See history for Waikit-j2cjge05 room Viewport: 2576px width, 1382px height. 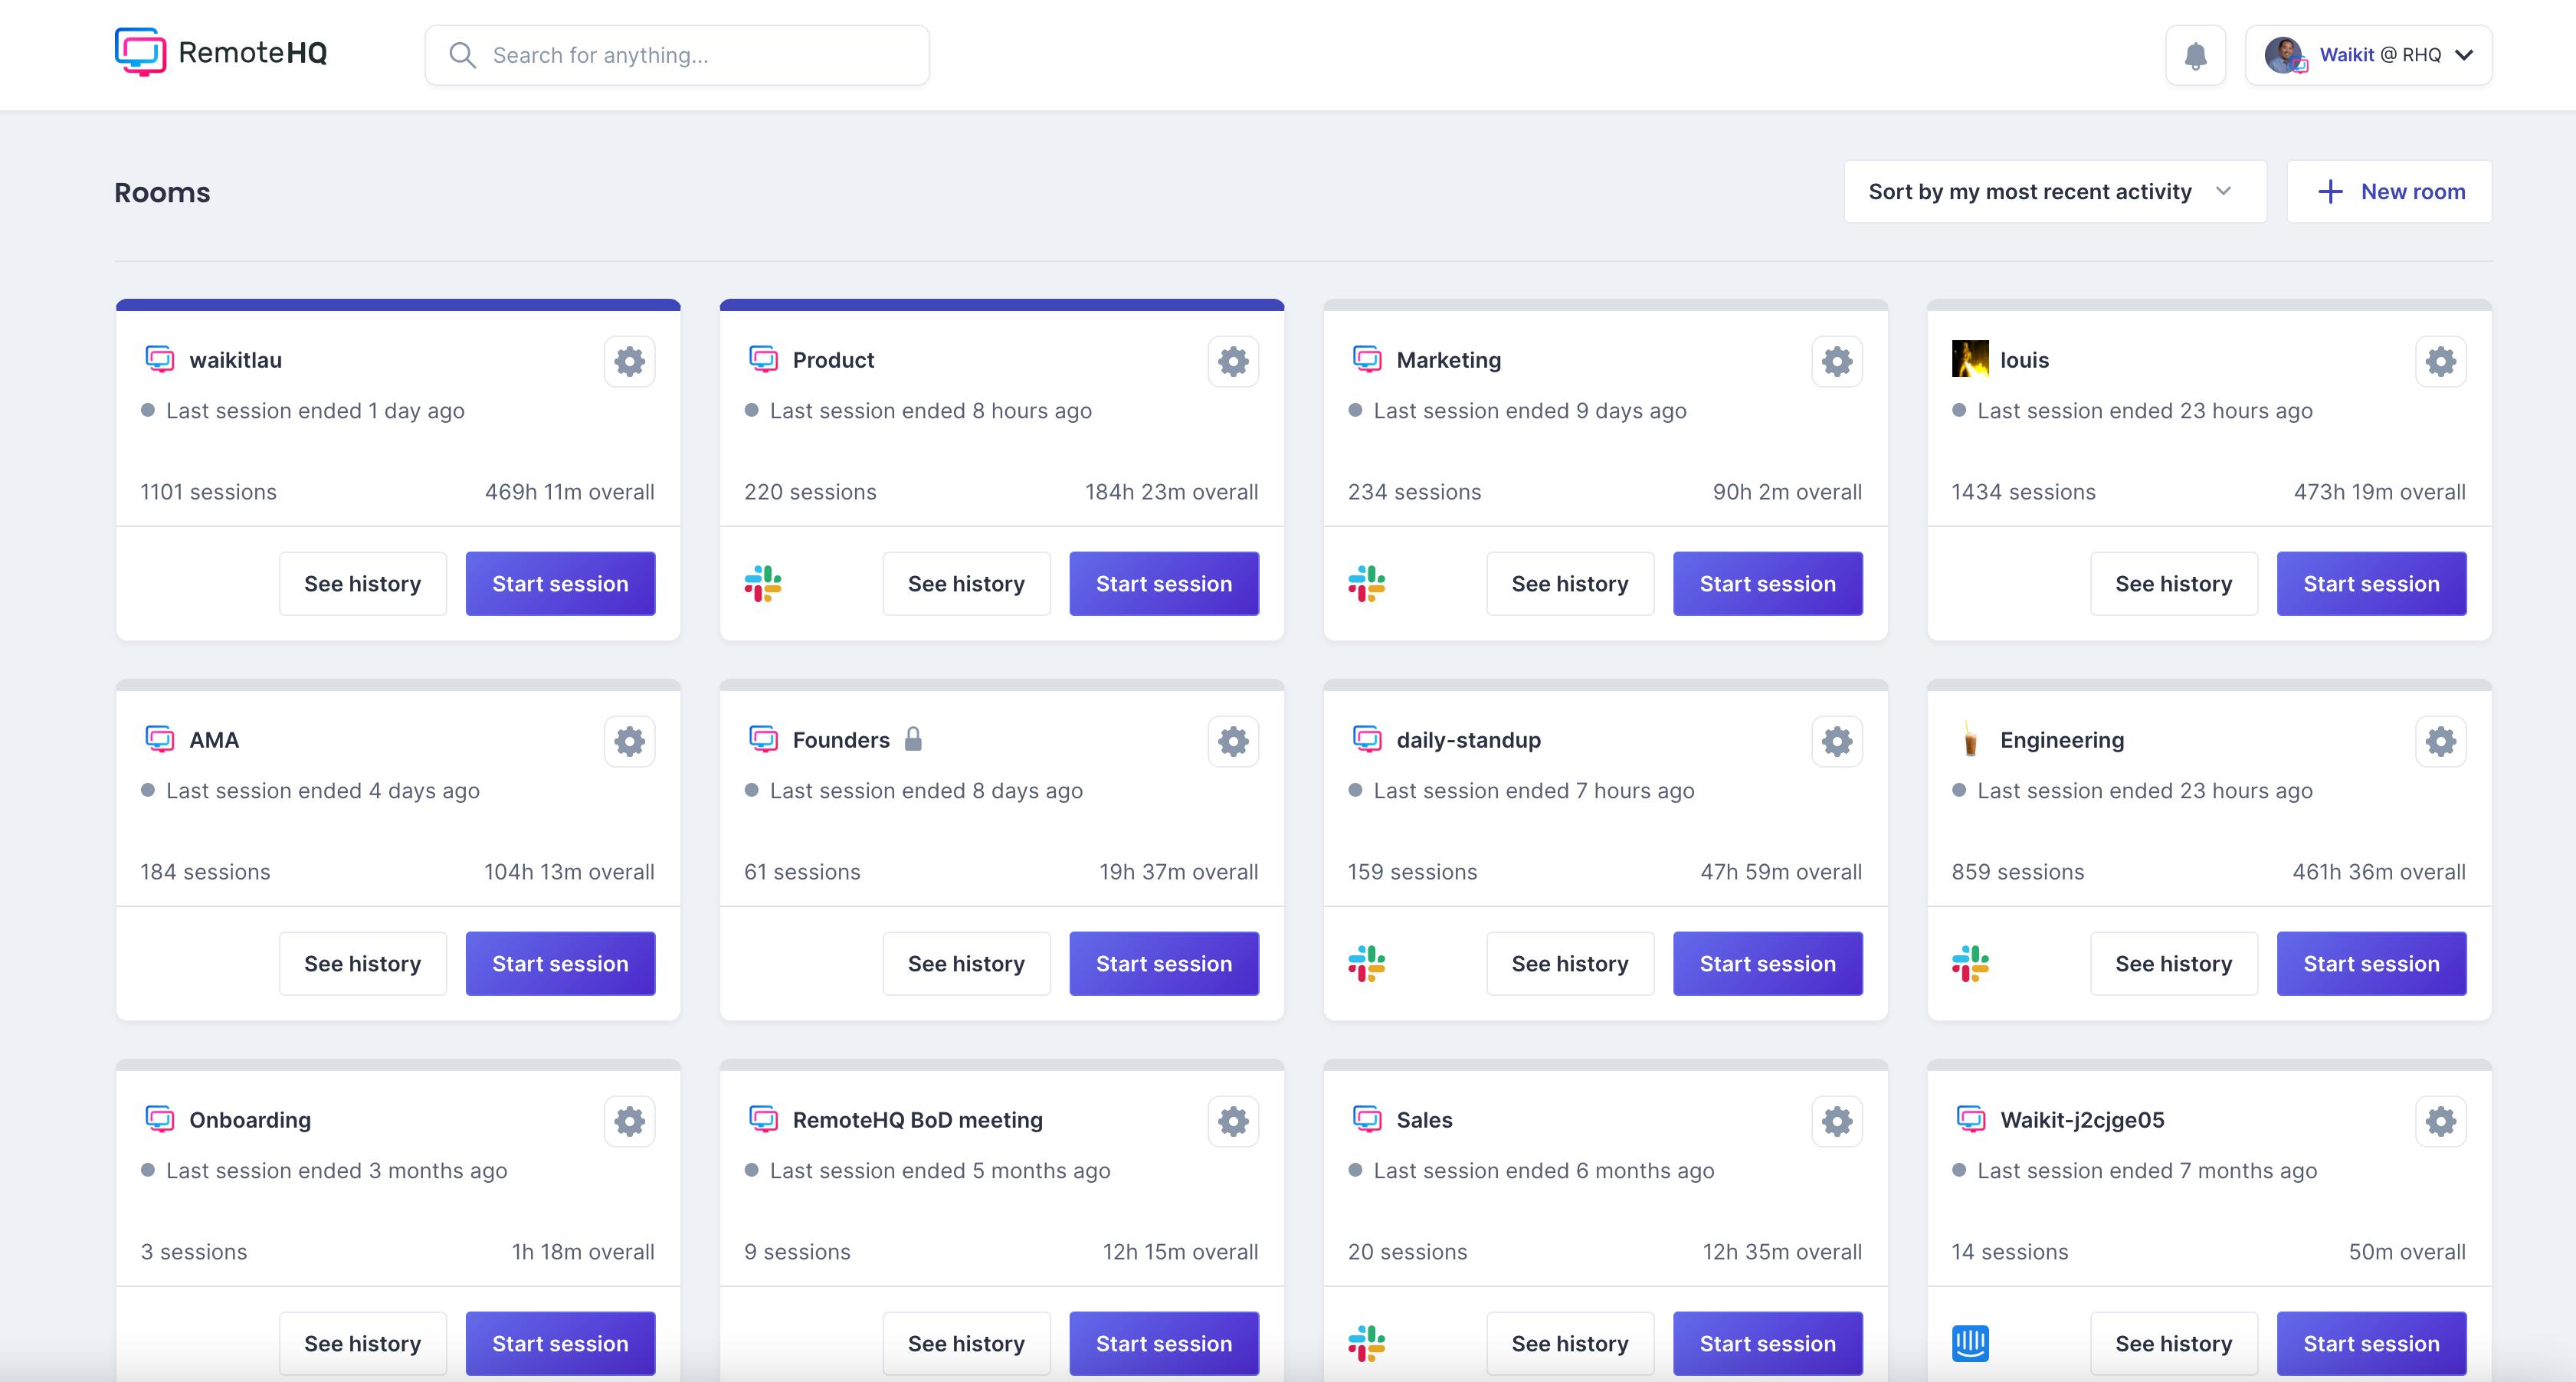(x=2175, y=1343)
